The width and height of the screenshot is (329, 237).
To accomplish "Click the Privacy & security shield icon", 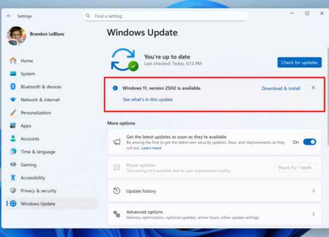I will coord(13,190).
